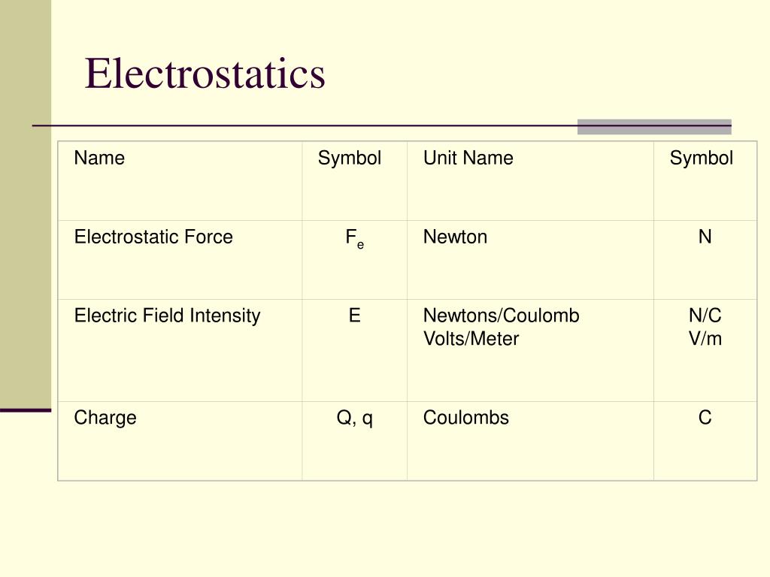This screenshot has width=770, height=577.
Task: Select the Name column header cell
Action: click(x=180, y=181)
